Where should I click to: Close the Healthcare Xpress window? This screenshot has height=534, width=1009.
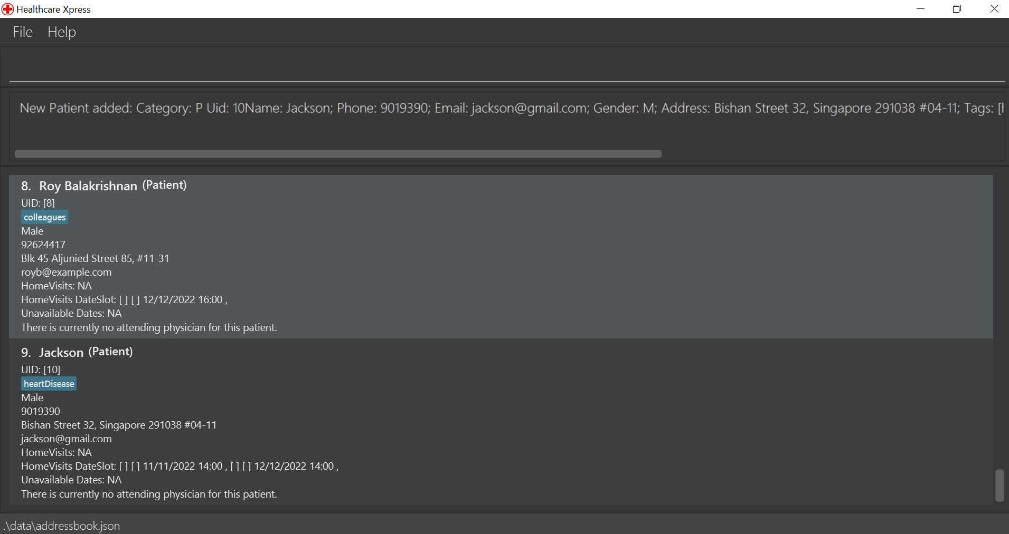[994, 9]
